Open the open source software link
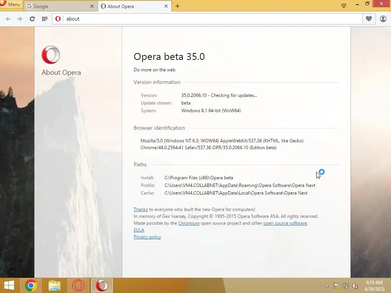Screen dimensions: 391x293 (x=285, y=223)
